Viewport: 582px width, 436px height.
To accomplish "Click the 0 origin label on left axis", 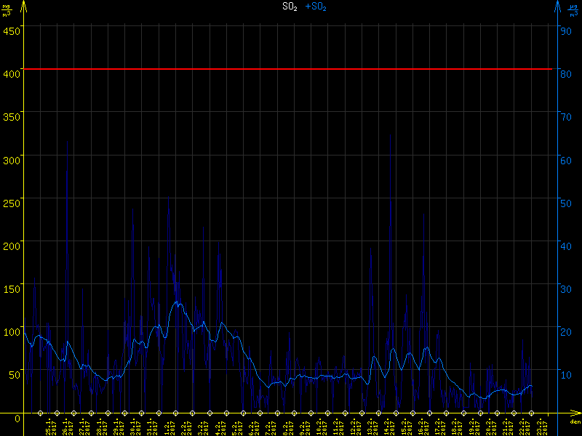I will [16, 419].
